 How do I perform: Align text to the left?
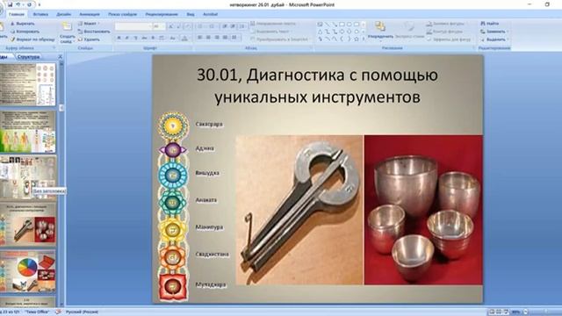point(199,38)
